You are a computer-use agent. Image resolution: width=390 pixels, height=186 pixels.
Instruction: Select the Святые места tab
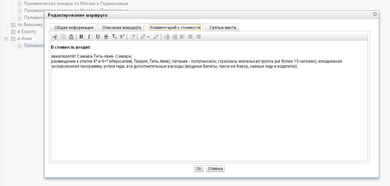click(222, 28)
